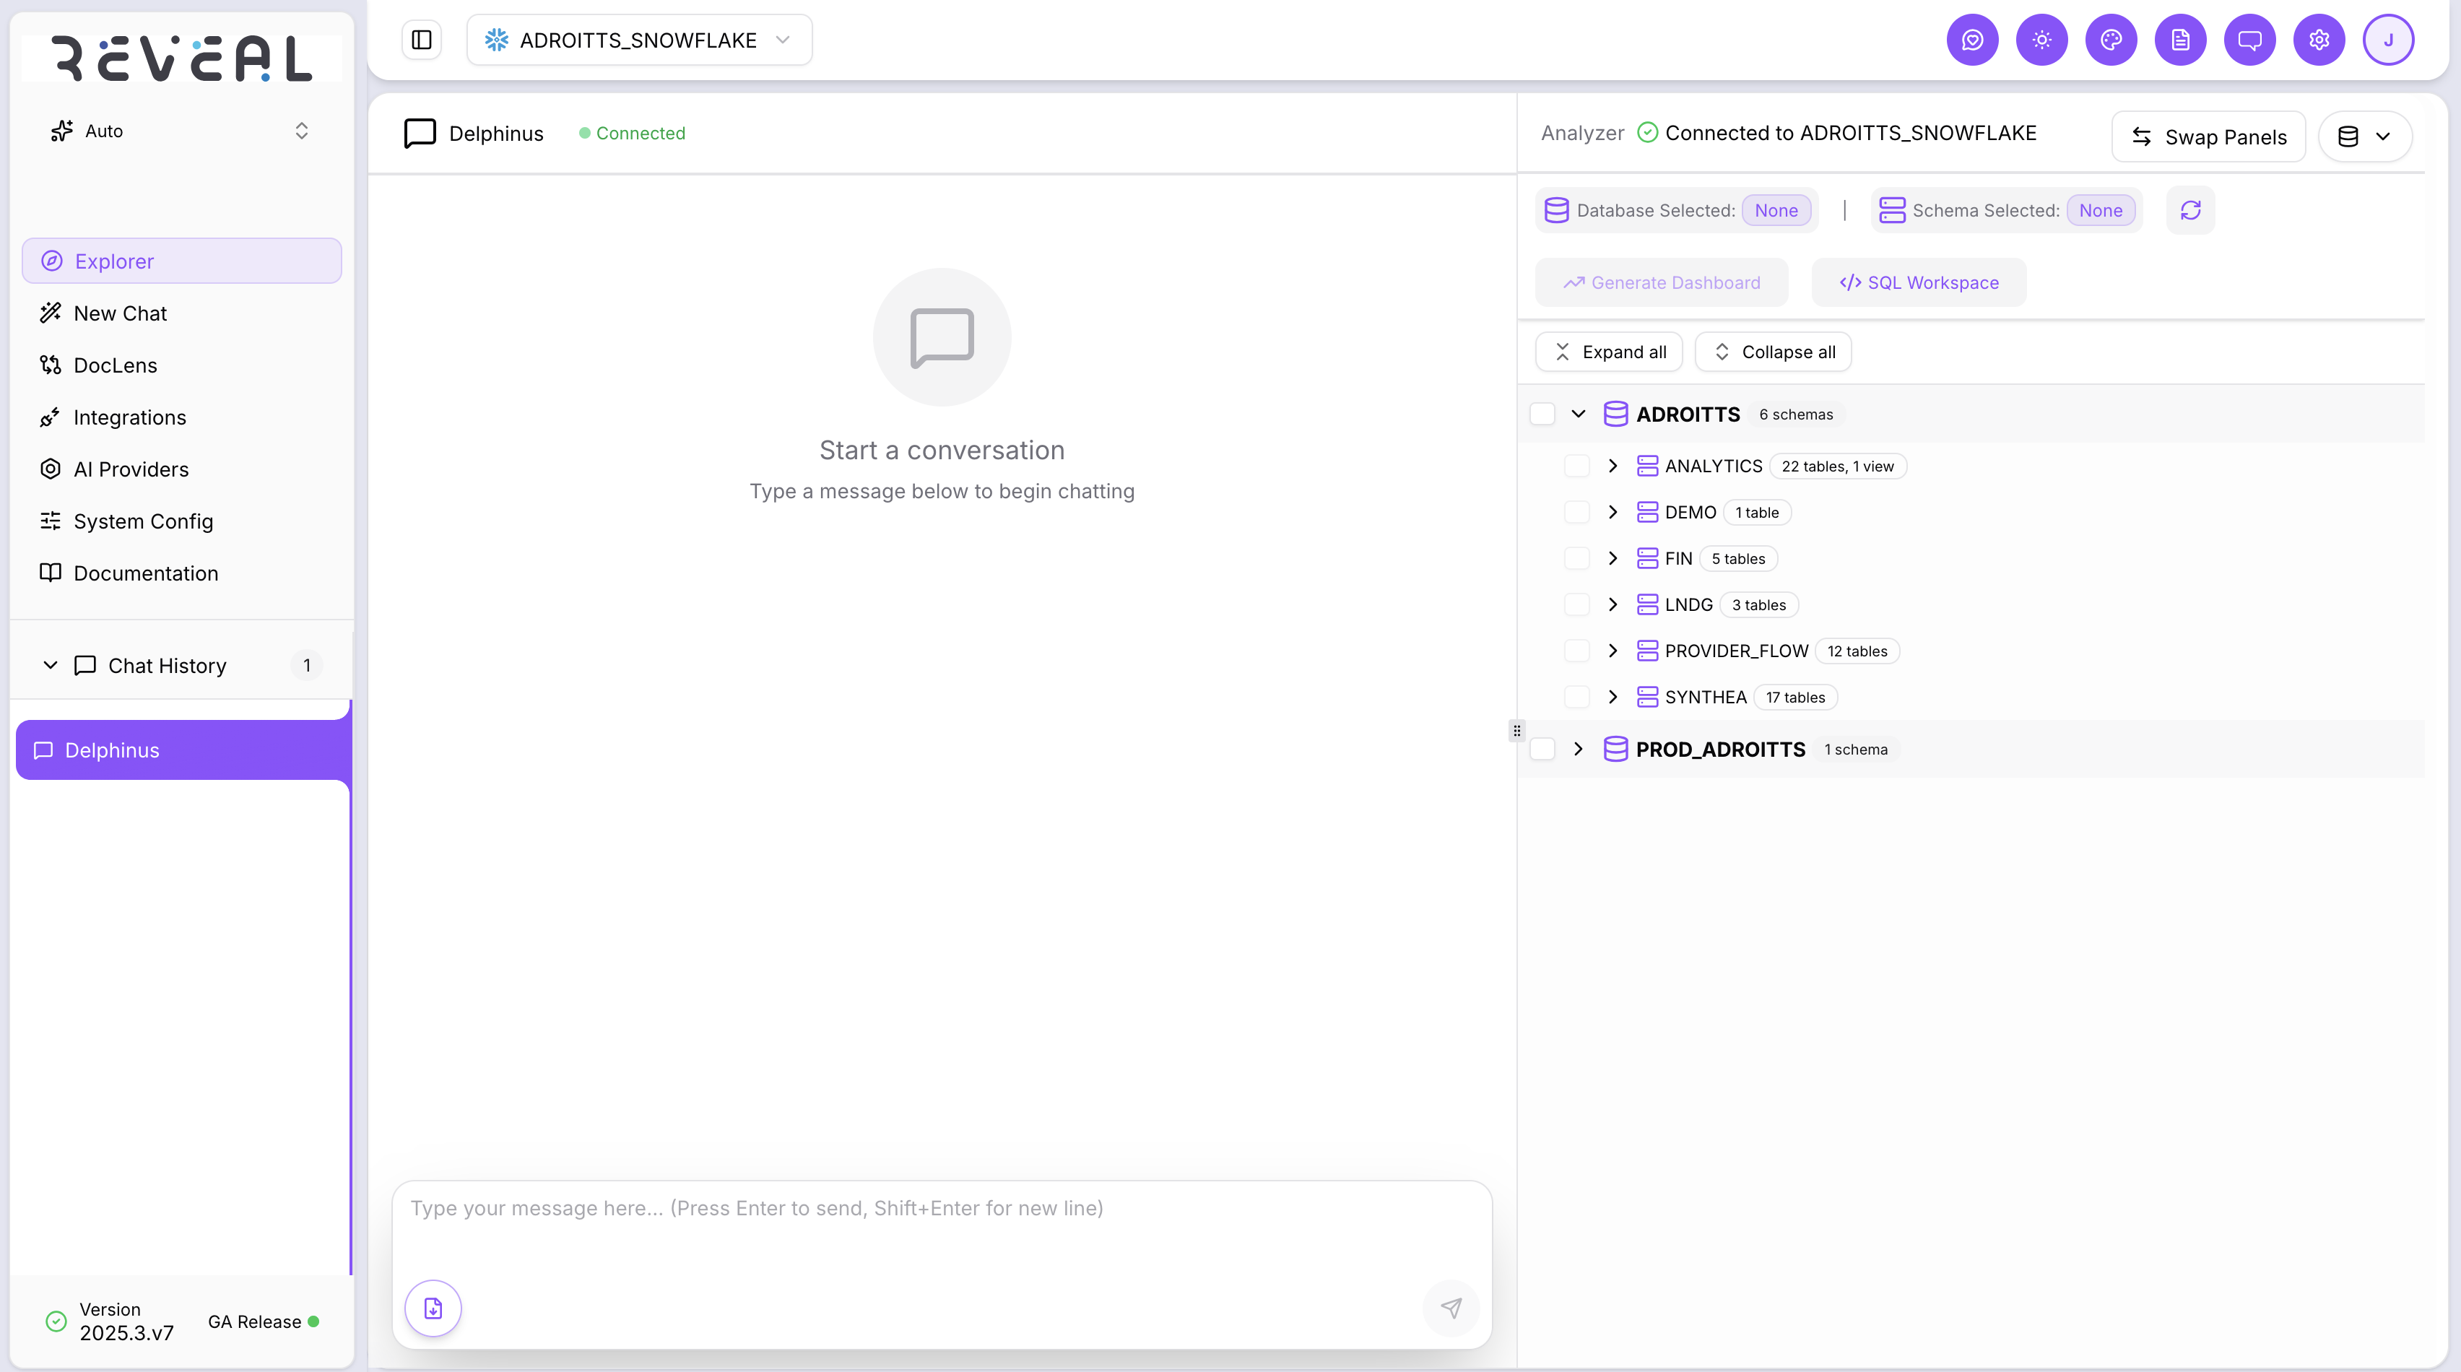
Task: Click the version check status icon
Action: click(x=56, y=1321)
